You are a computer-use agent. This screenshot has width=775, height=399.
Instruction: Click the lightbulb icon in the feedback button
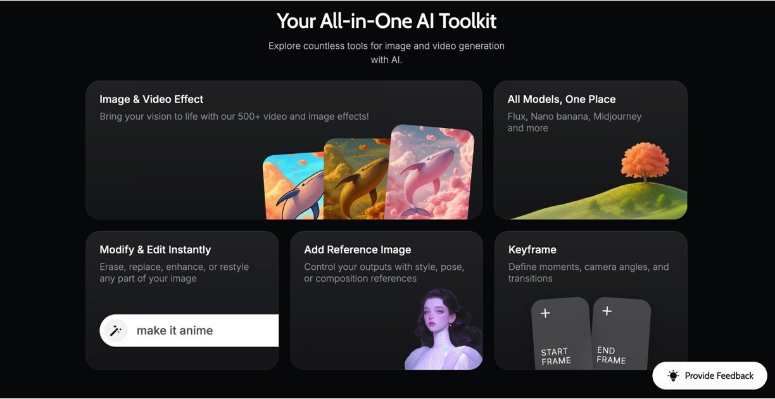point(673,376)
